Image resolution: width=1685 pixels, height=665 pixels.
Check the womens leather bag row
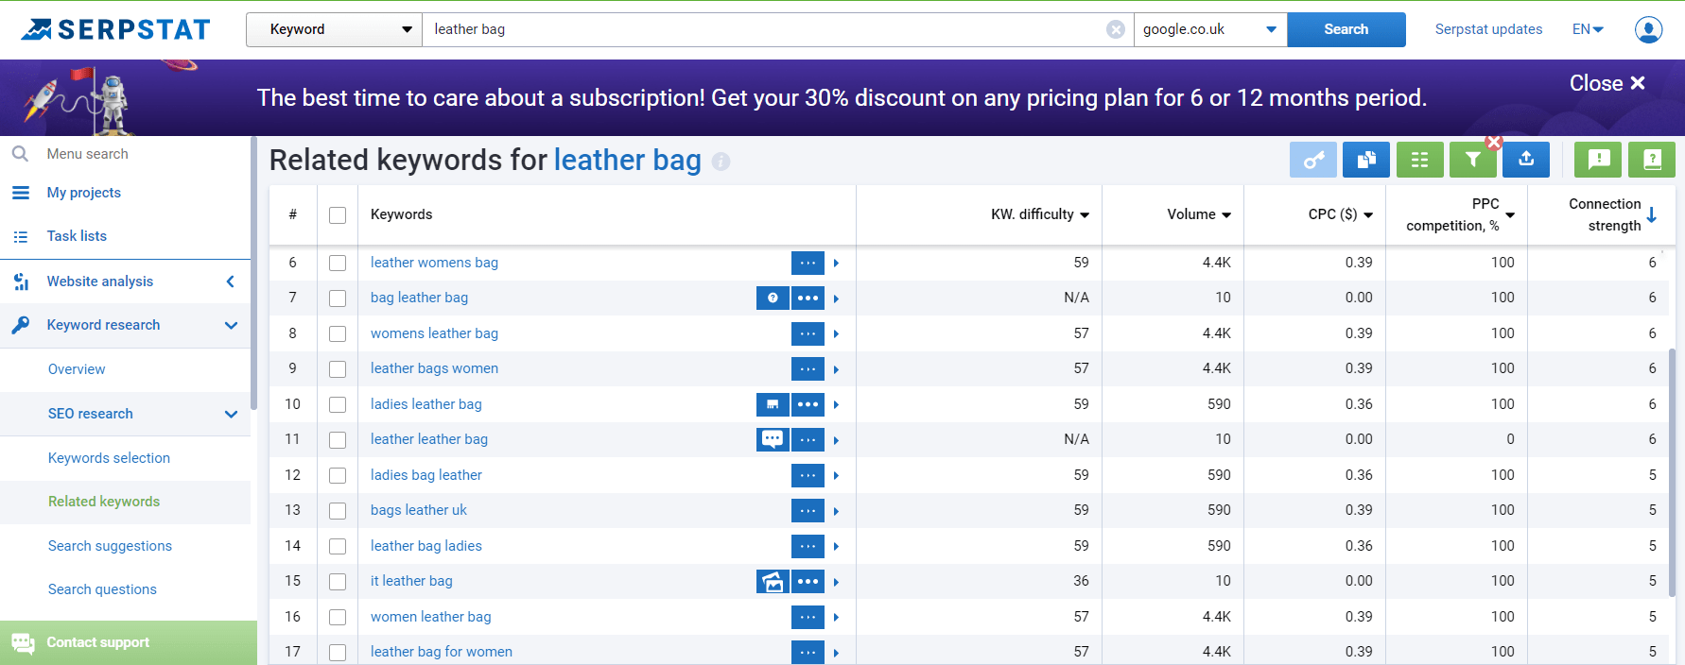pyautogui.click(x=338, y=333)
